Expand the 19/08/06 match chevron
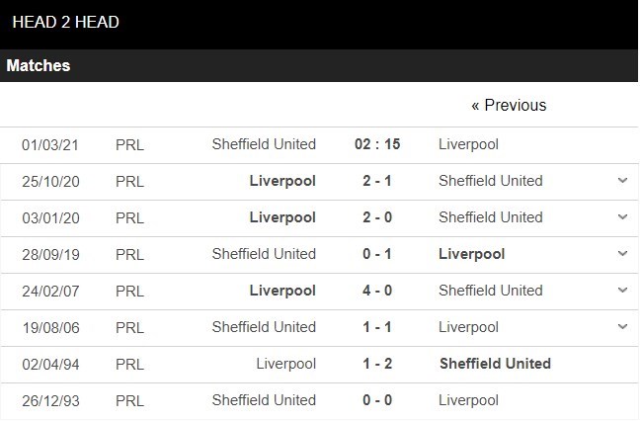Viewport: 643px width, 422px height. [622, 327]
